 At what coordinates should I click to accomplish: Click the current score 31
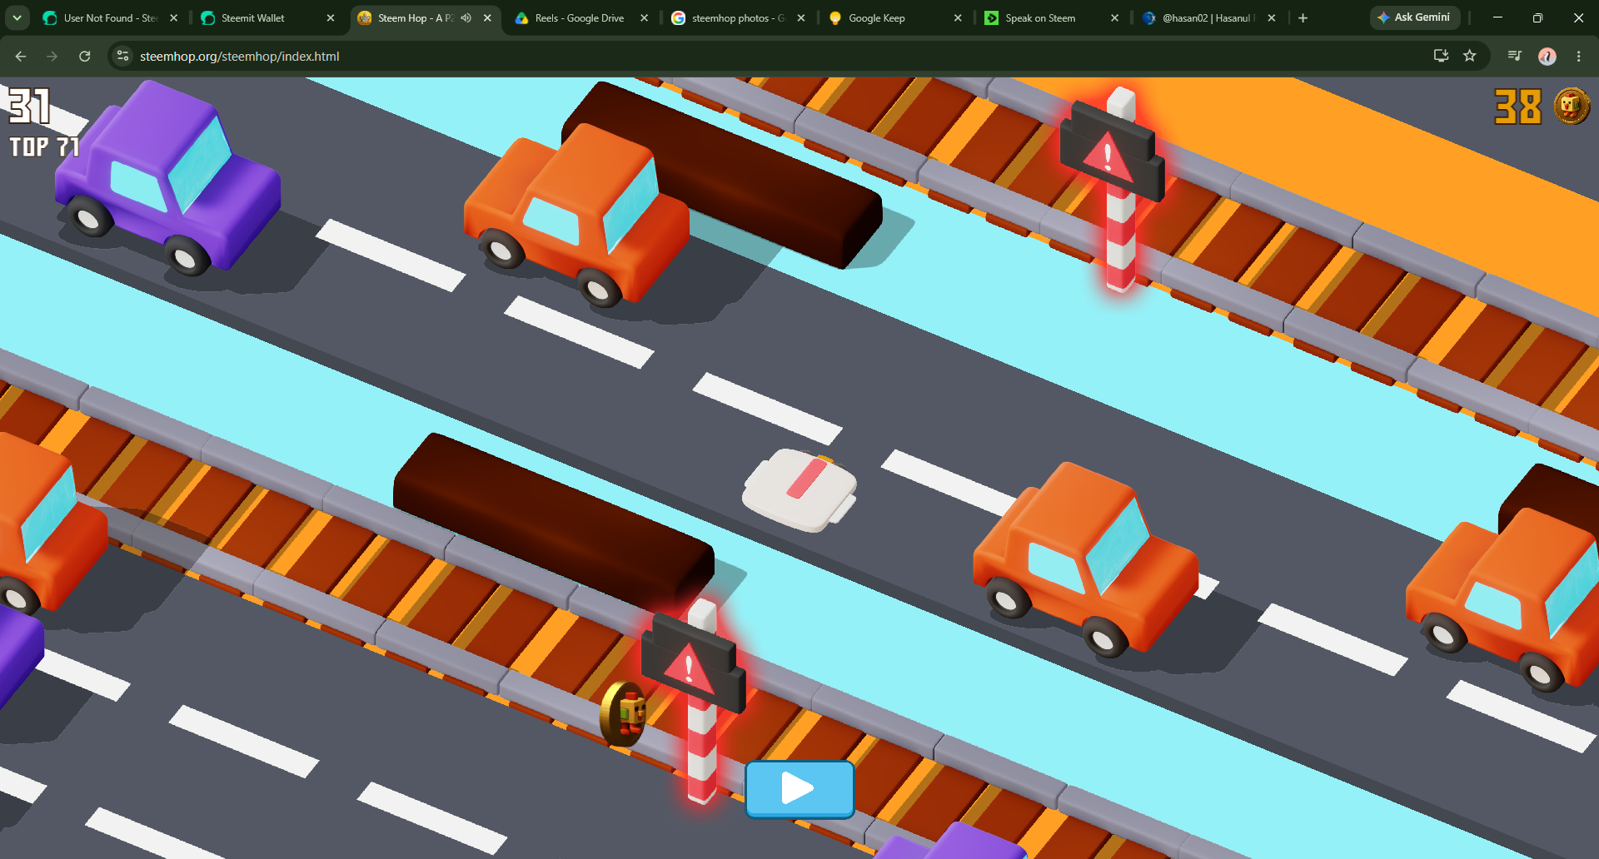pyautogui.click(x=29, y=107)
